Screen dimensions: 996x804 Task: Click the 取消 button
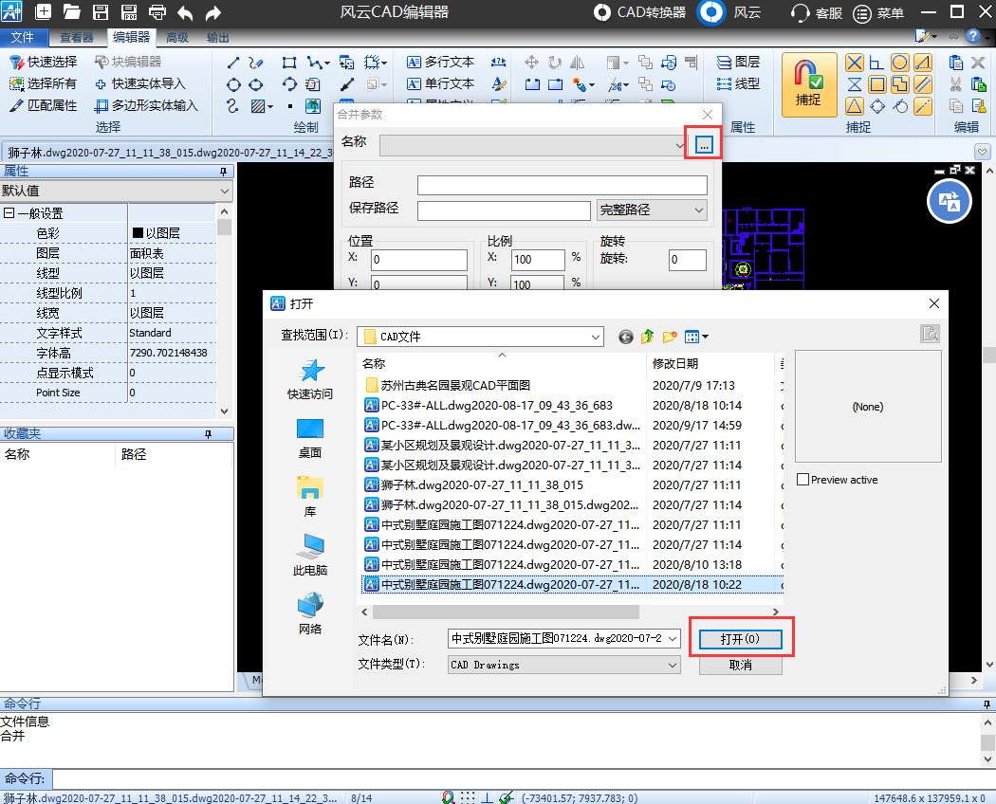[x=740, y=665]
